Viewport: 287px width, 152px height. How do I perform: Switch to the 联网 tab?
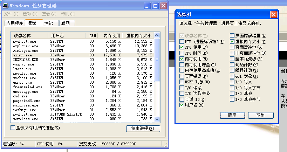67,23
